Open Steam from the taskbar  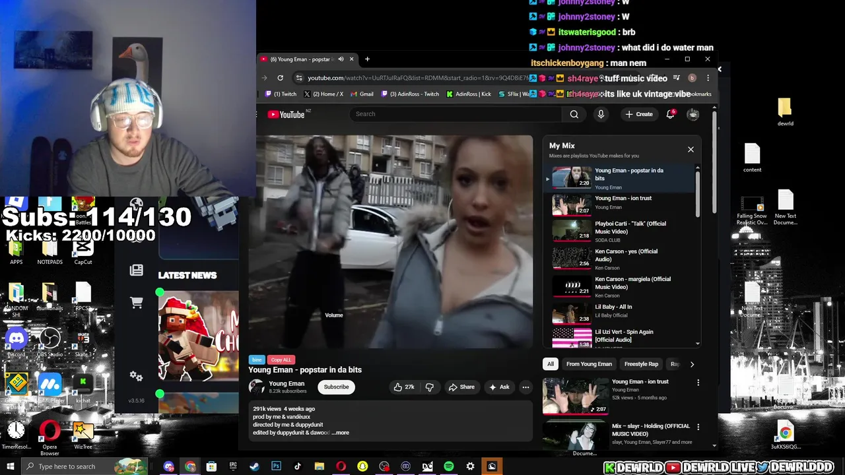pos(254,466)
